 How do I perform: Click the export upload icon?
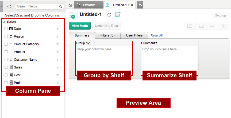[x=190, y=26]
